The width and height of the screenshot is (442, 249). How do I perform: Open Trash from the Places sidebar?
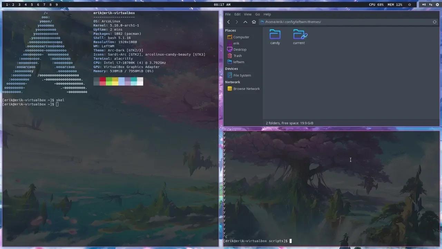point(238,56)
